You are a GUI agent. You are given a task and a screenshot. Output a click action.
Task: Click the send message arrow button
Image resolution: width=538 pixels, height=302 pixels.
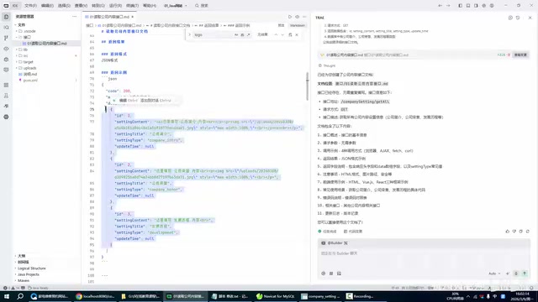(x=525, y=273)
